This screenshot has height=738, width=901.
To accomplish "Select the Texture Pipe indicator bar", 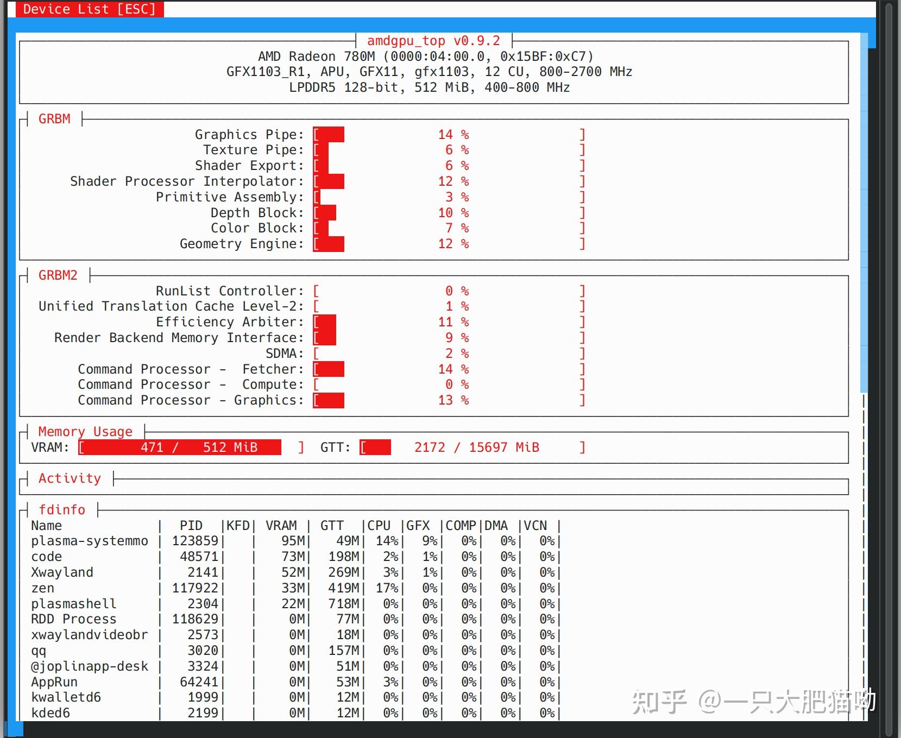I will [x=449, y=150].
